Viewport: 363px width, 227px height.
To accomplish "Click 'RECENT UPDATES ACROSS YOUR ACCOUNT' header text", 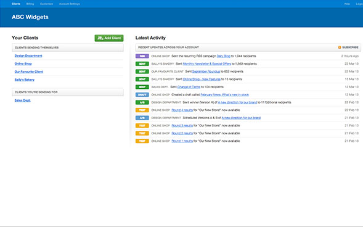I will pos(168,47).
